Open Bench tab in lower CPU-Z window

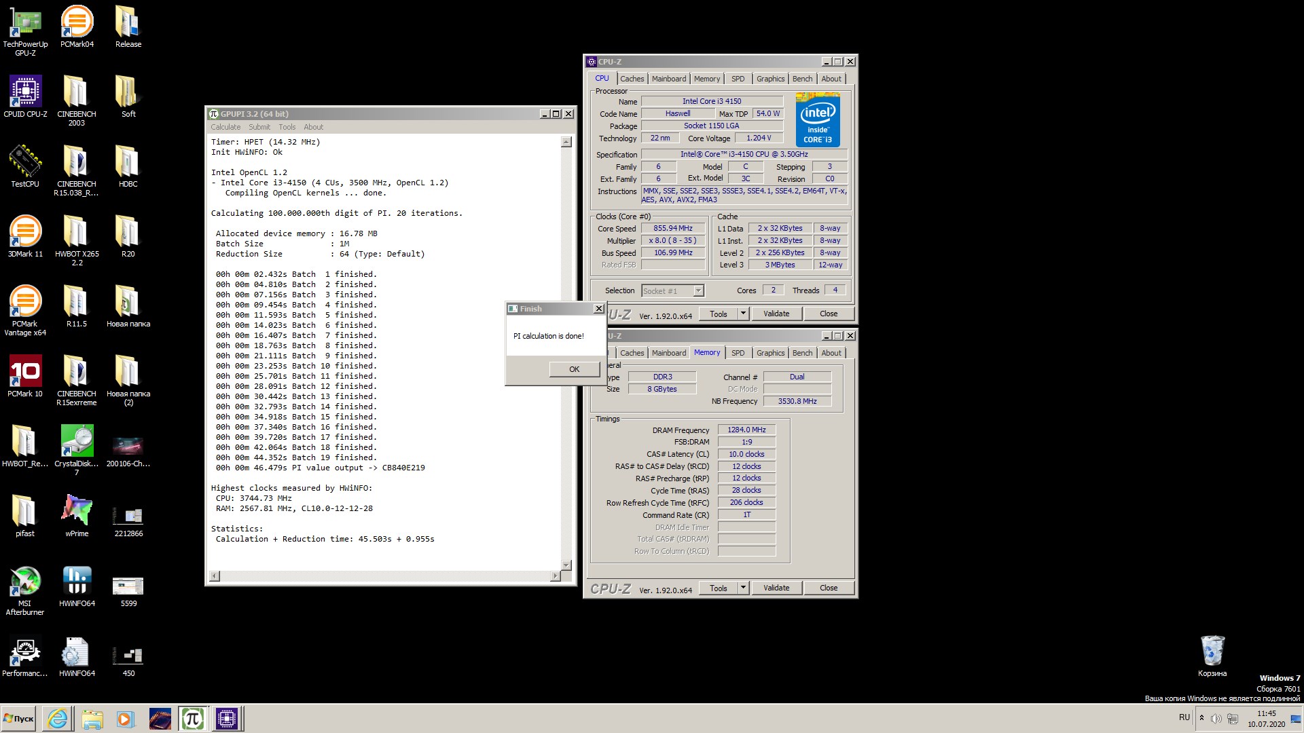point(802,353)
